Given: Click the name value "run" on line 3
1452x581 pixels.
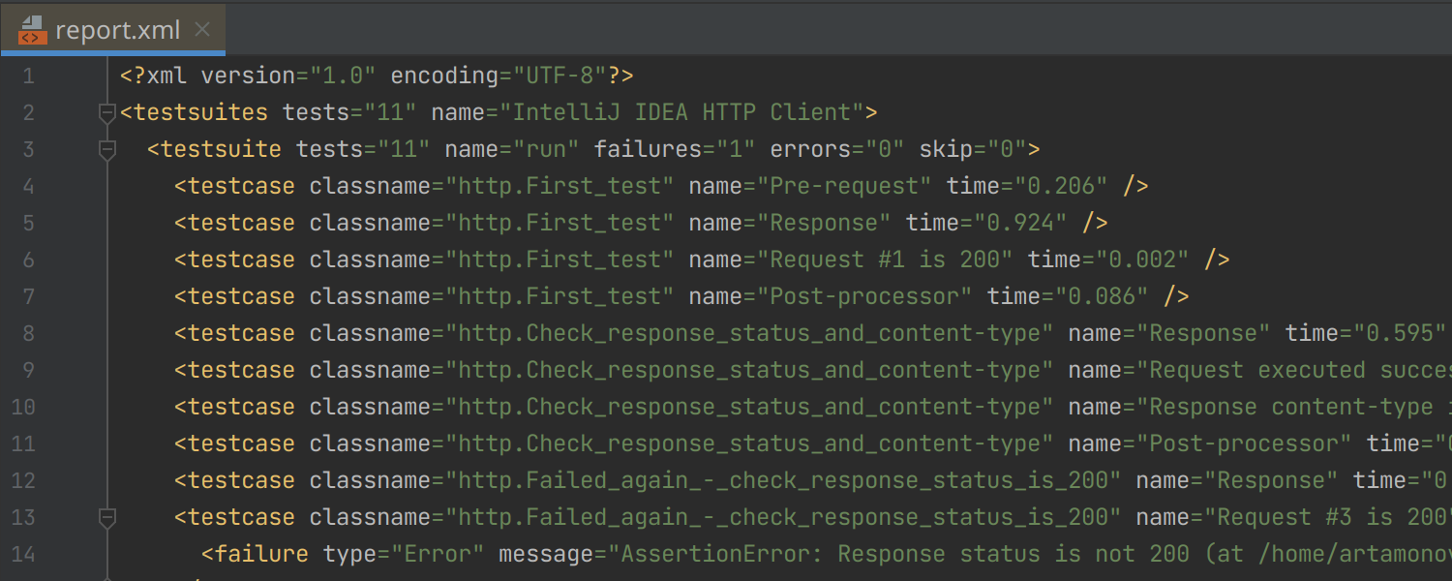Looking at the screenshot, I should pos(546,150).
